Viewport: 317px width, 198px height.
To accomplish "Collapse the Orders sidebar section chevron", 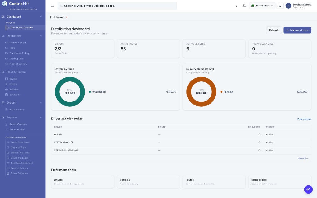I will tap(41, 103).
